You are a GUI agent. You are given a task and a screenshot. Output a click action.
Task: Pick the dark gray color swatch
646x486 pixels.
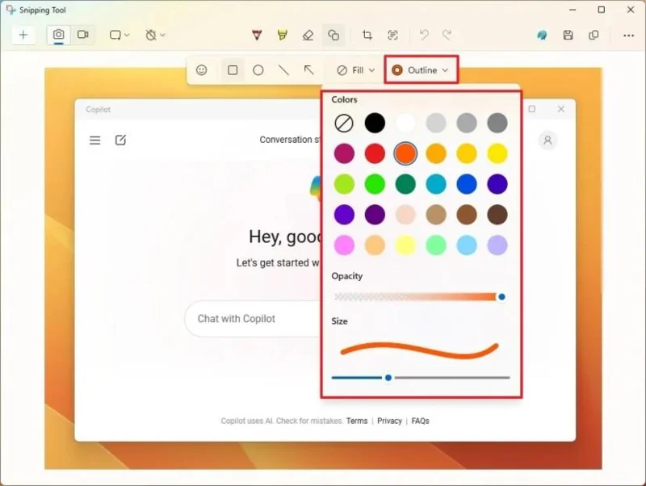click(497, 124)
